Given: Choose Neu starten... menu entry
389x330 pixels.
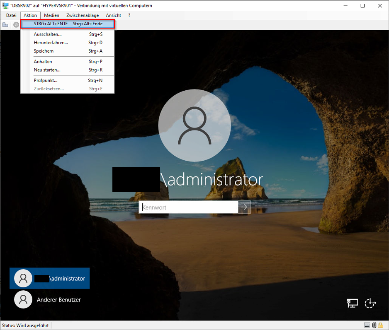Looking at the screenshot, I should pyautogui.click(x=68, y=70).
